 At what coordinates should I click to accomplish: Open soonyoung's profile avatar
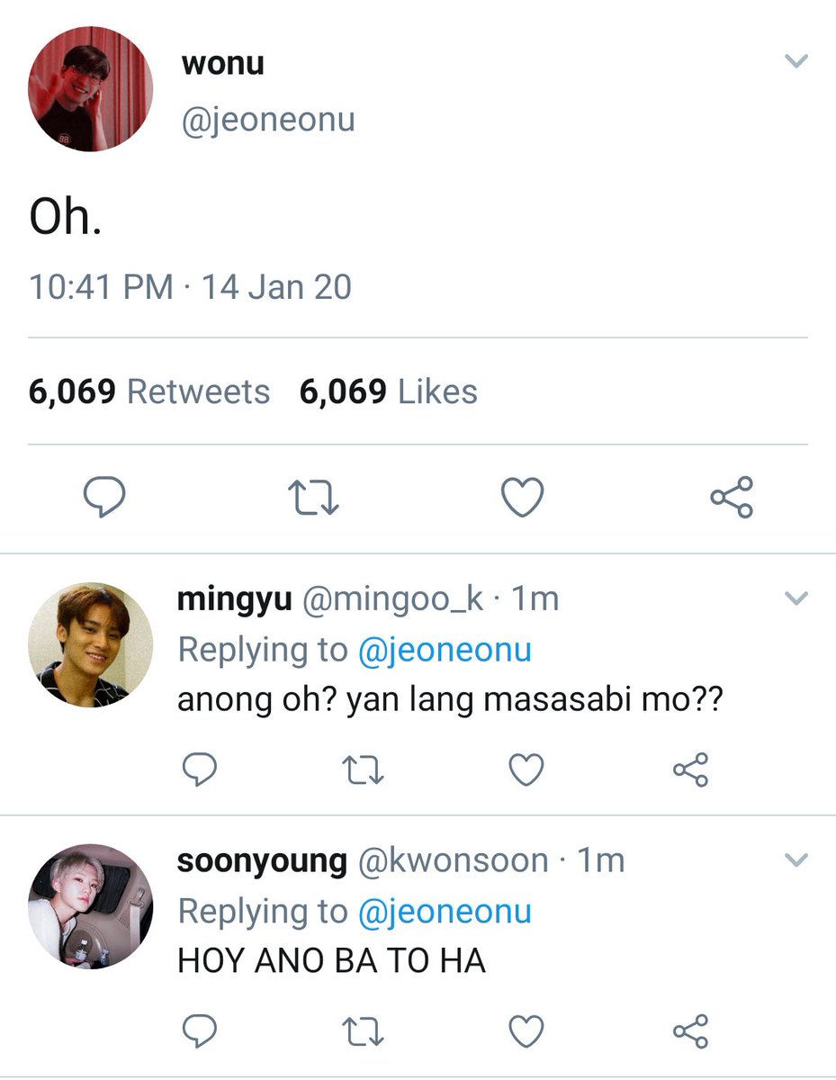pyautogui.click(x=91, y=905)
